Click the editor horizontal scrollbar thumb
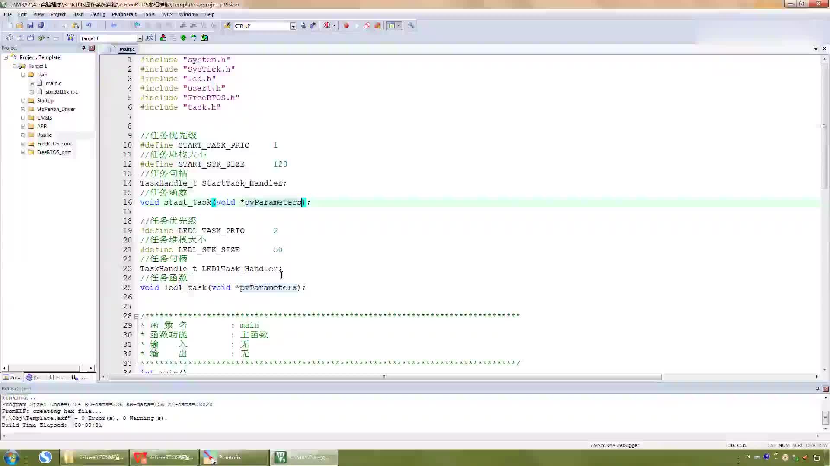 (x=384, y=377)
